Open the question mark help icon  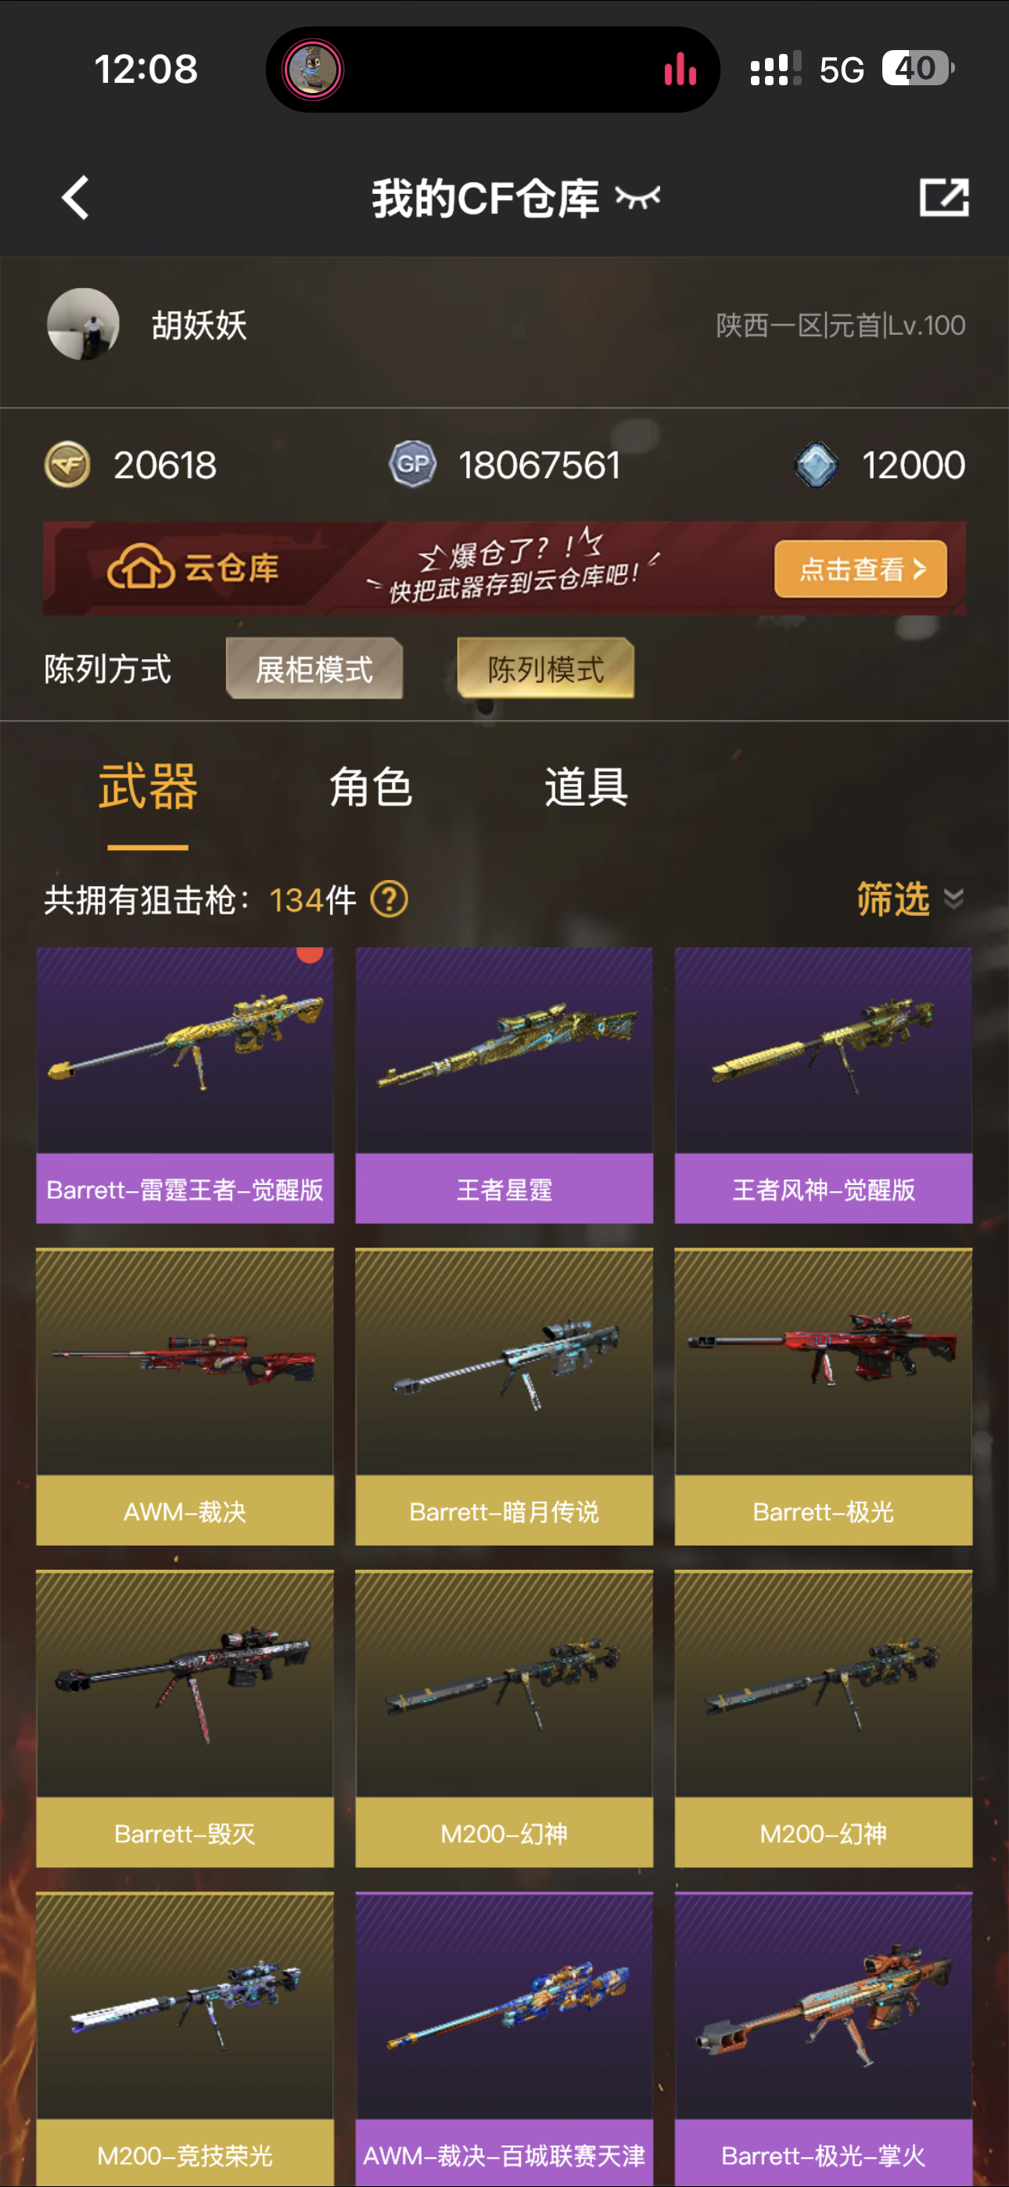tap(390, 899)
